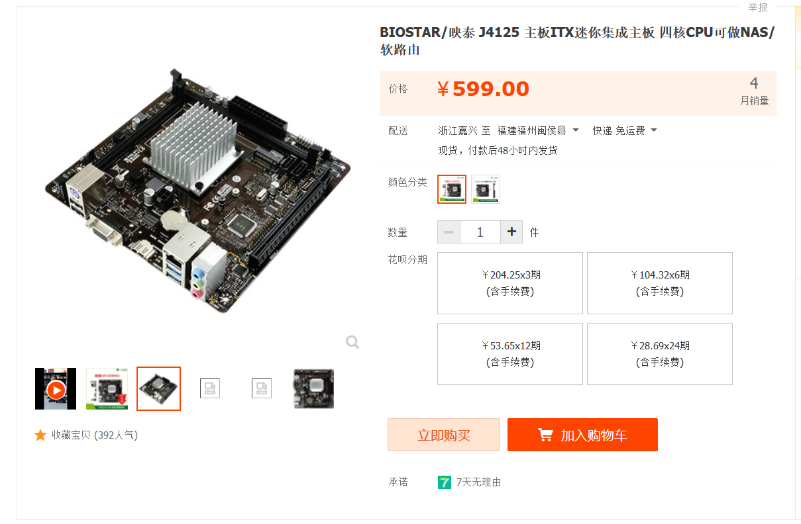The width and height of the screenshot is (801, 524).
Task: Click the green 7-day return badge icon
Action: coord(445,482)
